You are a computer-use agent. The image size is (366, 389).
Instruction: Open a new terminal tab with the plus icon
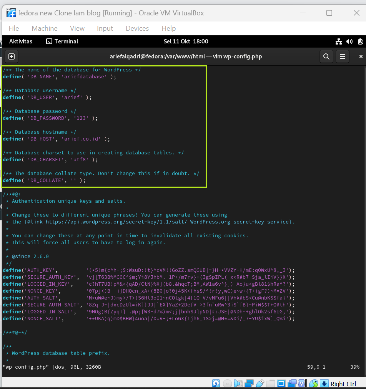12,56
